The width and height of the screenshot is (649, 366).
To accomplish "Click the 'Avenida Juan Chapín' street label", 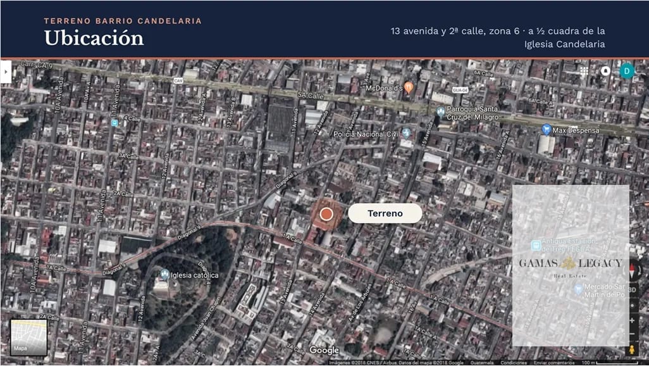I will point(205,319).
